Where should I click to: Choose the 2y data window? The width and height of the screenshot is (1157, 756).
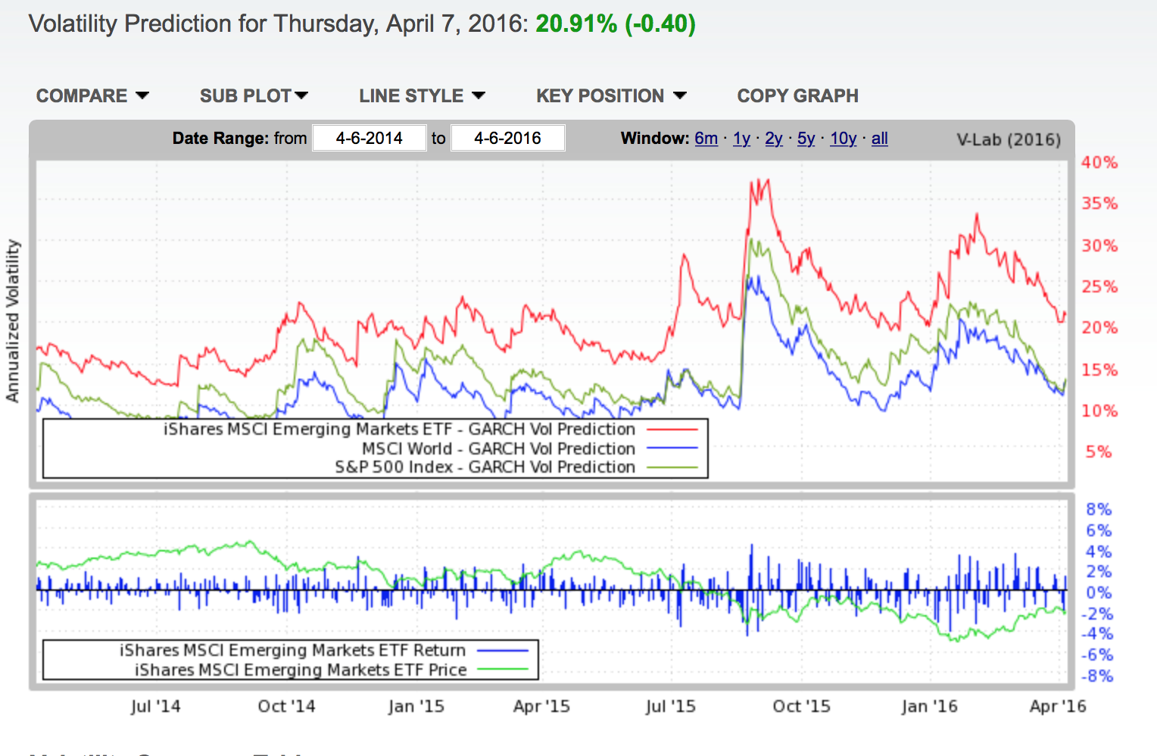pos(773,139)
